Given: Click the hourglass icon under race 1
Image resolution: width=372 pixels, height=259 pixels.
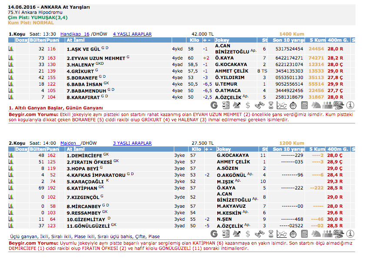Looking at the screenshot, I should (x=271, y=105).
